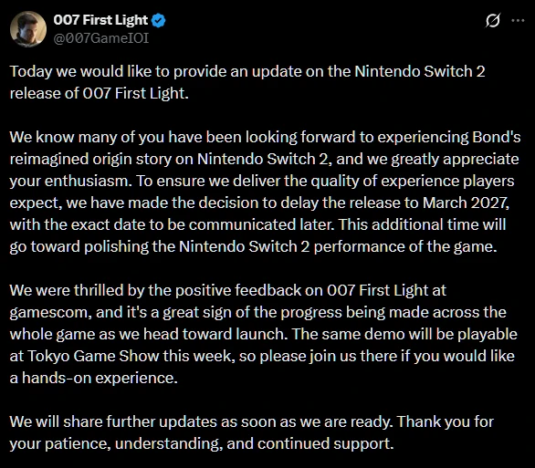Open the 007 First Light display name

point(100,20)
